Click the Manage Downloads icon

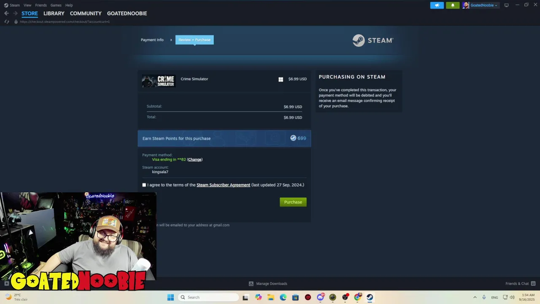[251, 284]
